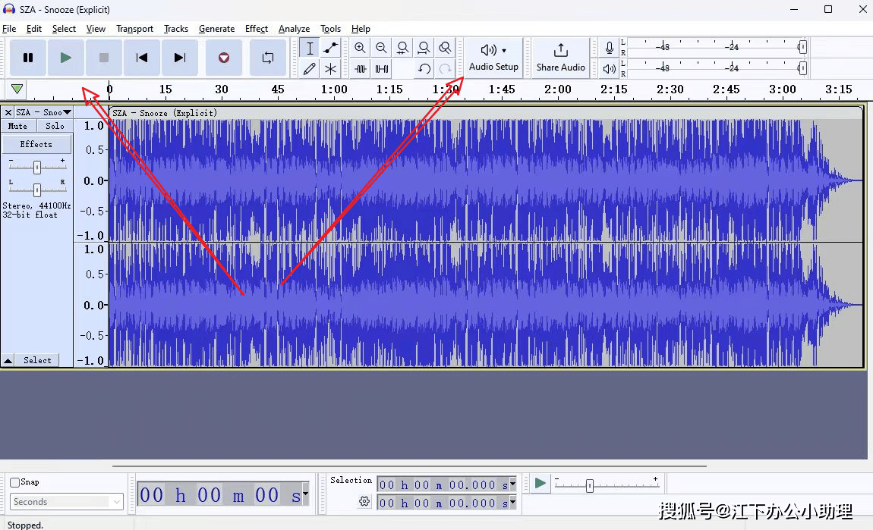Screen dimensions: 873x530
Task: Open the Tools menu
Action: click(331, 28)
